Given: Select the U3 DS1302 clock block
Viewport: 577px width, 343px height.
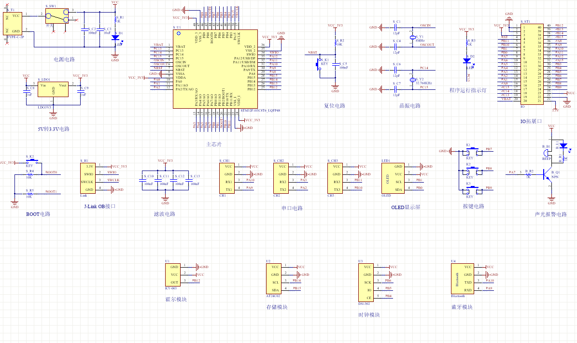Looking at the screenshot, I should click(x=366, y=283).
